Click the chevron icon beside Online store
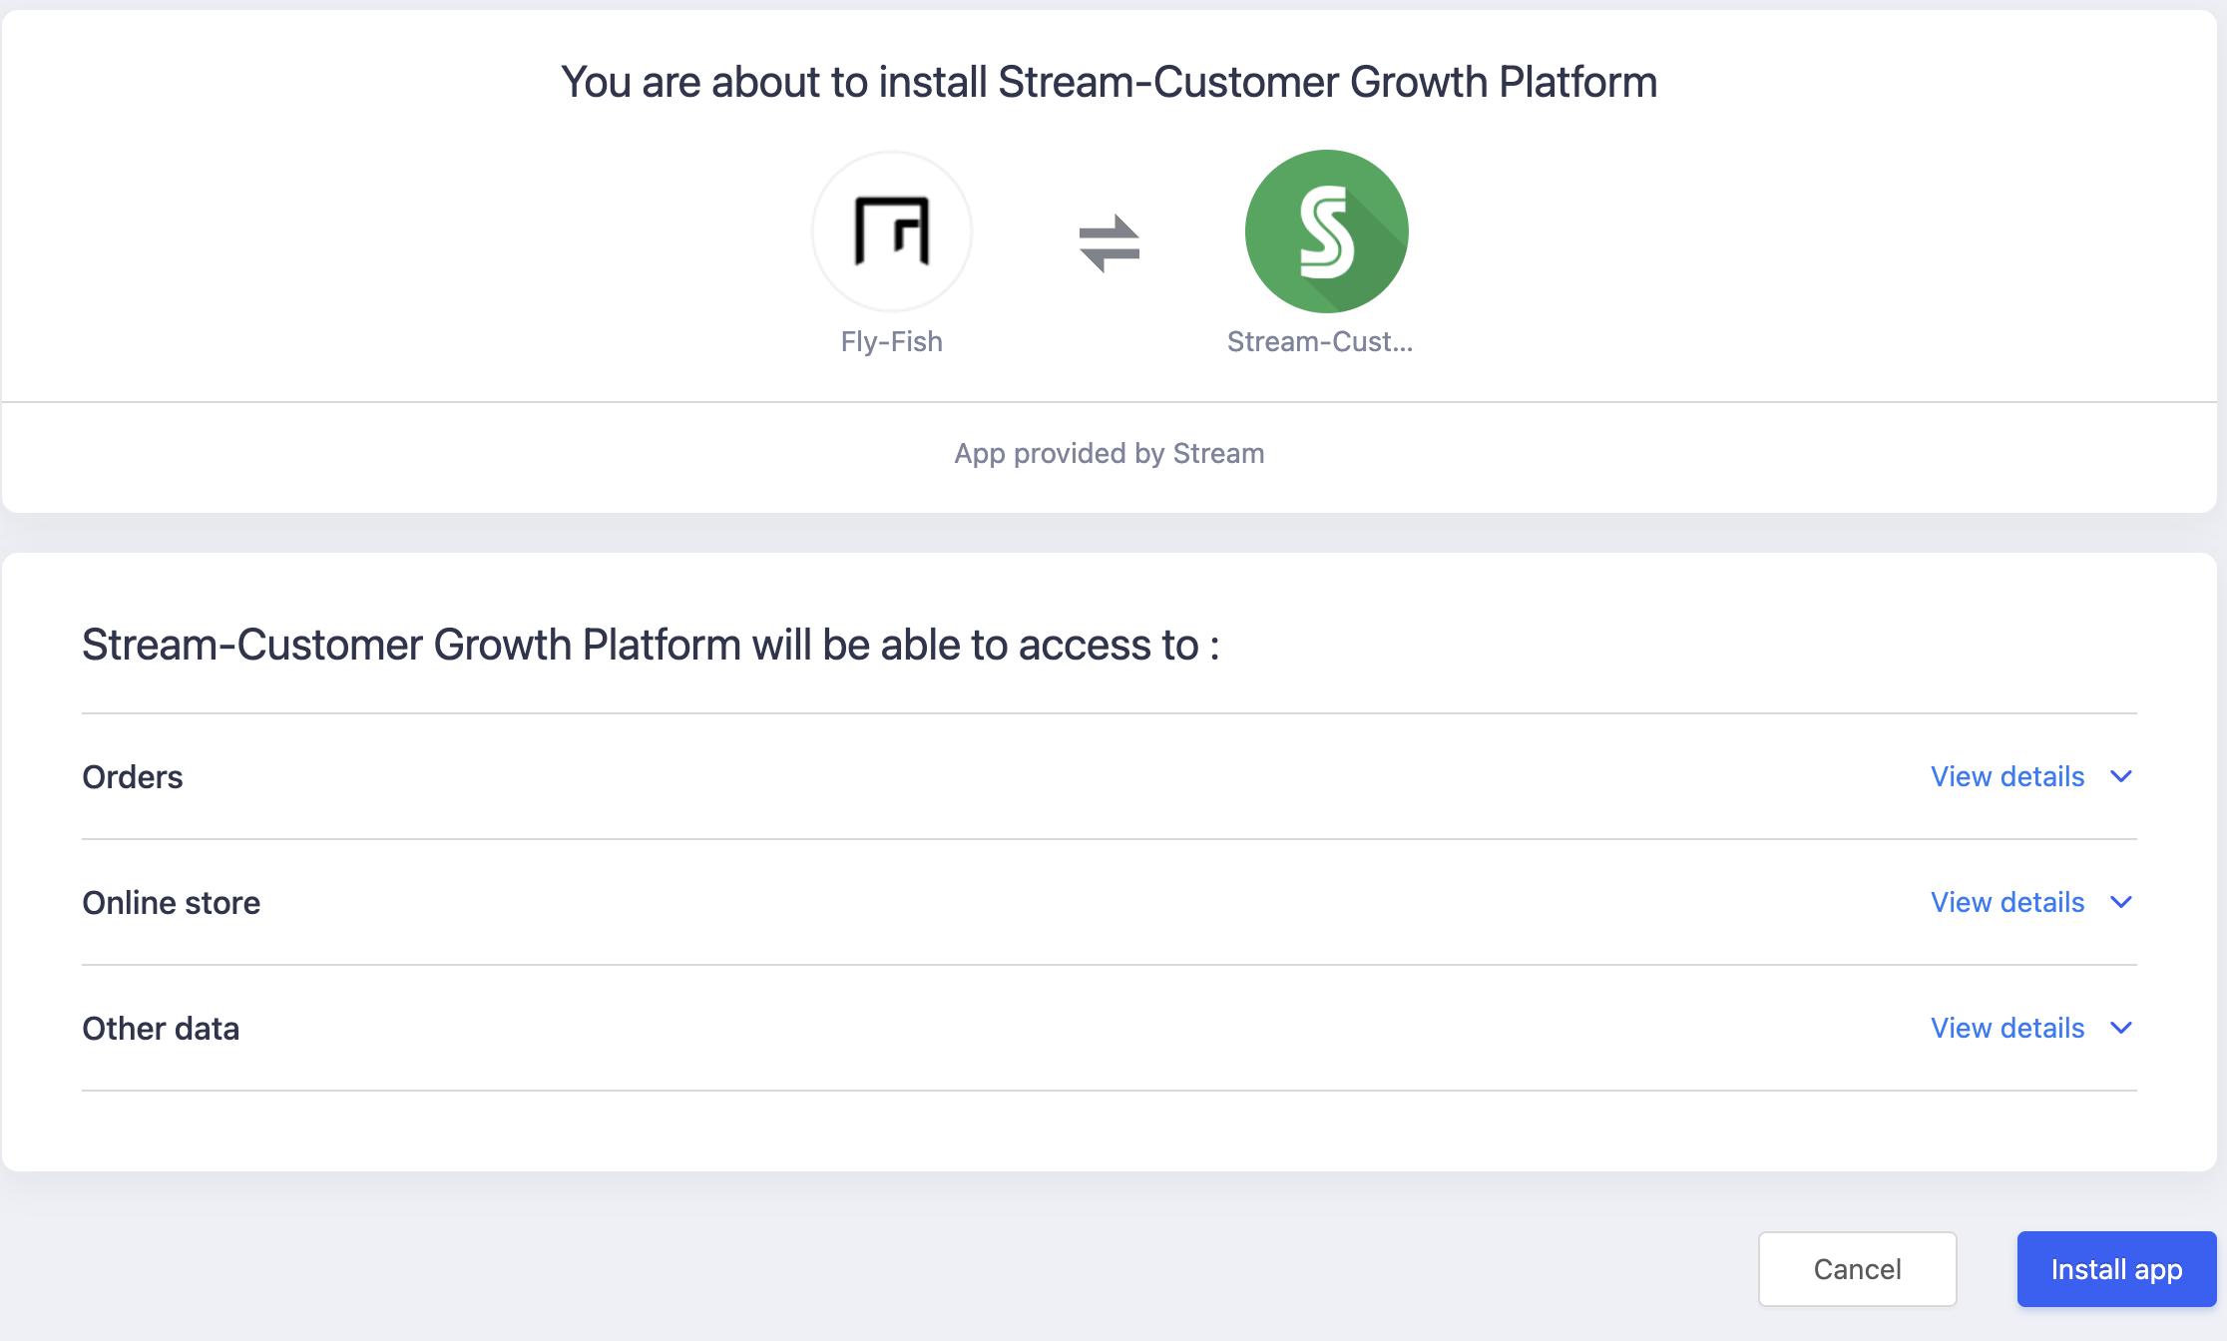Viewport: 2227px width, 1341px height. pos(2121,902)
